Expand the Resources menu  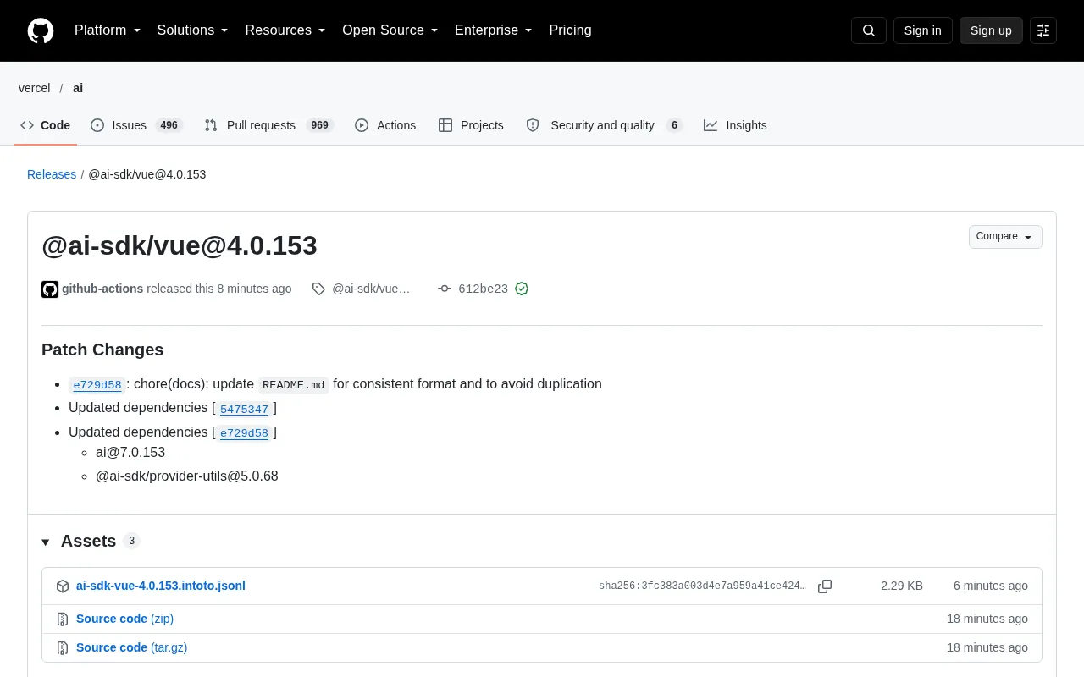pos(285,30)
